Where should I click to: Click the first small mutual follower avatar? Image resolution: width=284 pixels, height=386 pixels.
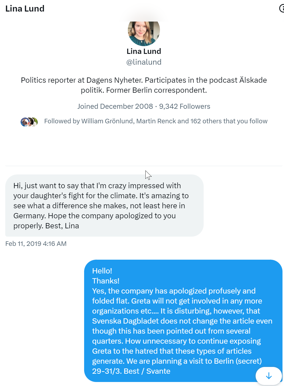pyautogui.click(x=25, y=122)
